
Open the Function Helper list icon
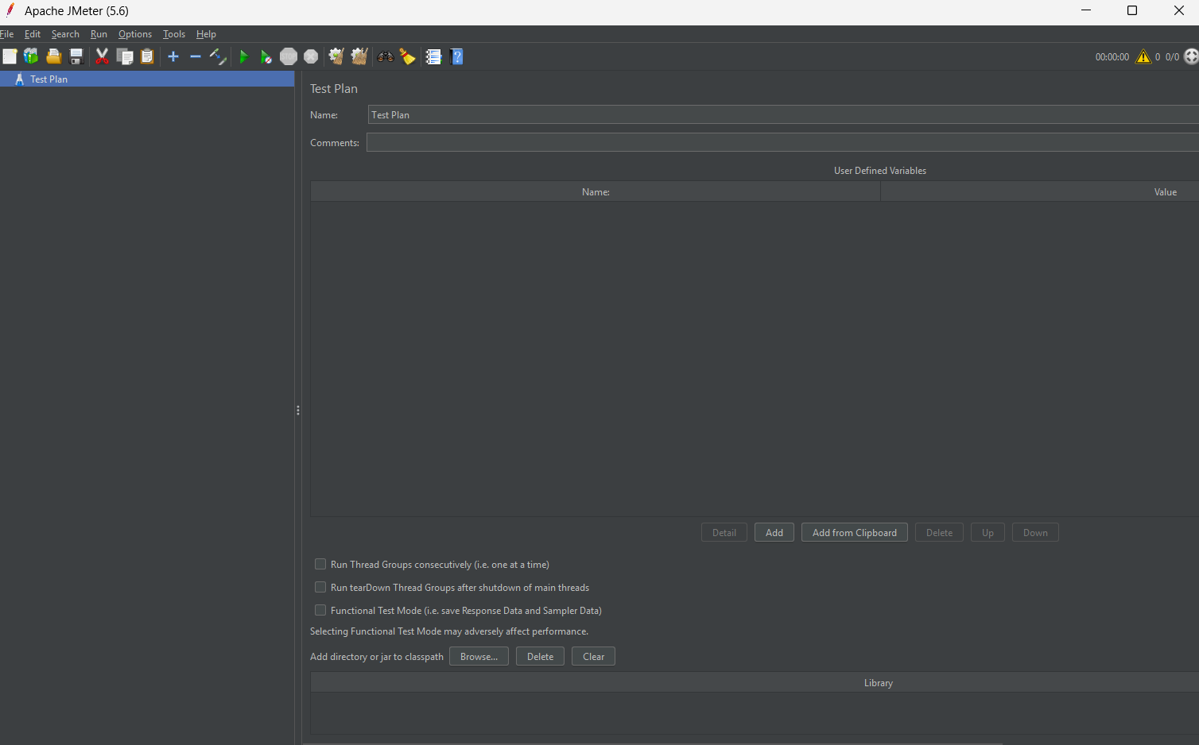coord(433,56)
